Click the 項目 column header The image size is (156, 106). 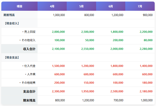click(x=19, y=6)
